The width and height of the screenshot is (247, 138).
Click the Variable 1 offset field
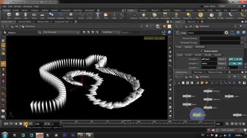click(x=209, y=59)
